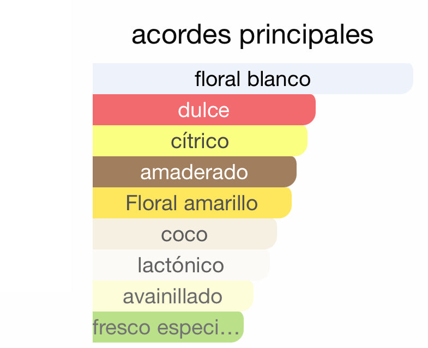Viewport: 428px width, 348px height.
Task: Click the 'dulce' text label
Action: pos(203,110)
